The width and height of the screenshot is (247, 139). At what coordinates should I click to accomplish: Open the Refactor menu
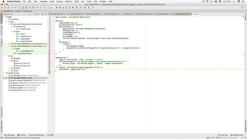coord(69,2)
